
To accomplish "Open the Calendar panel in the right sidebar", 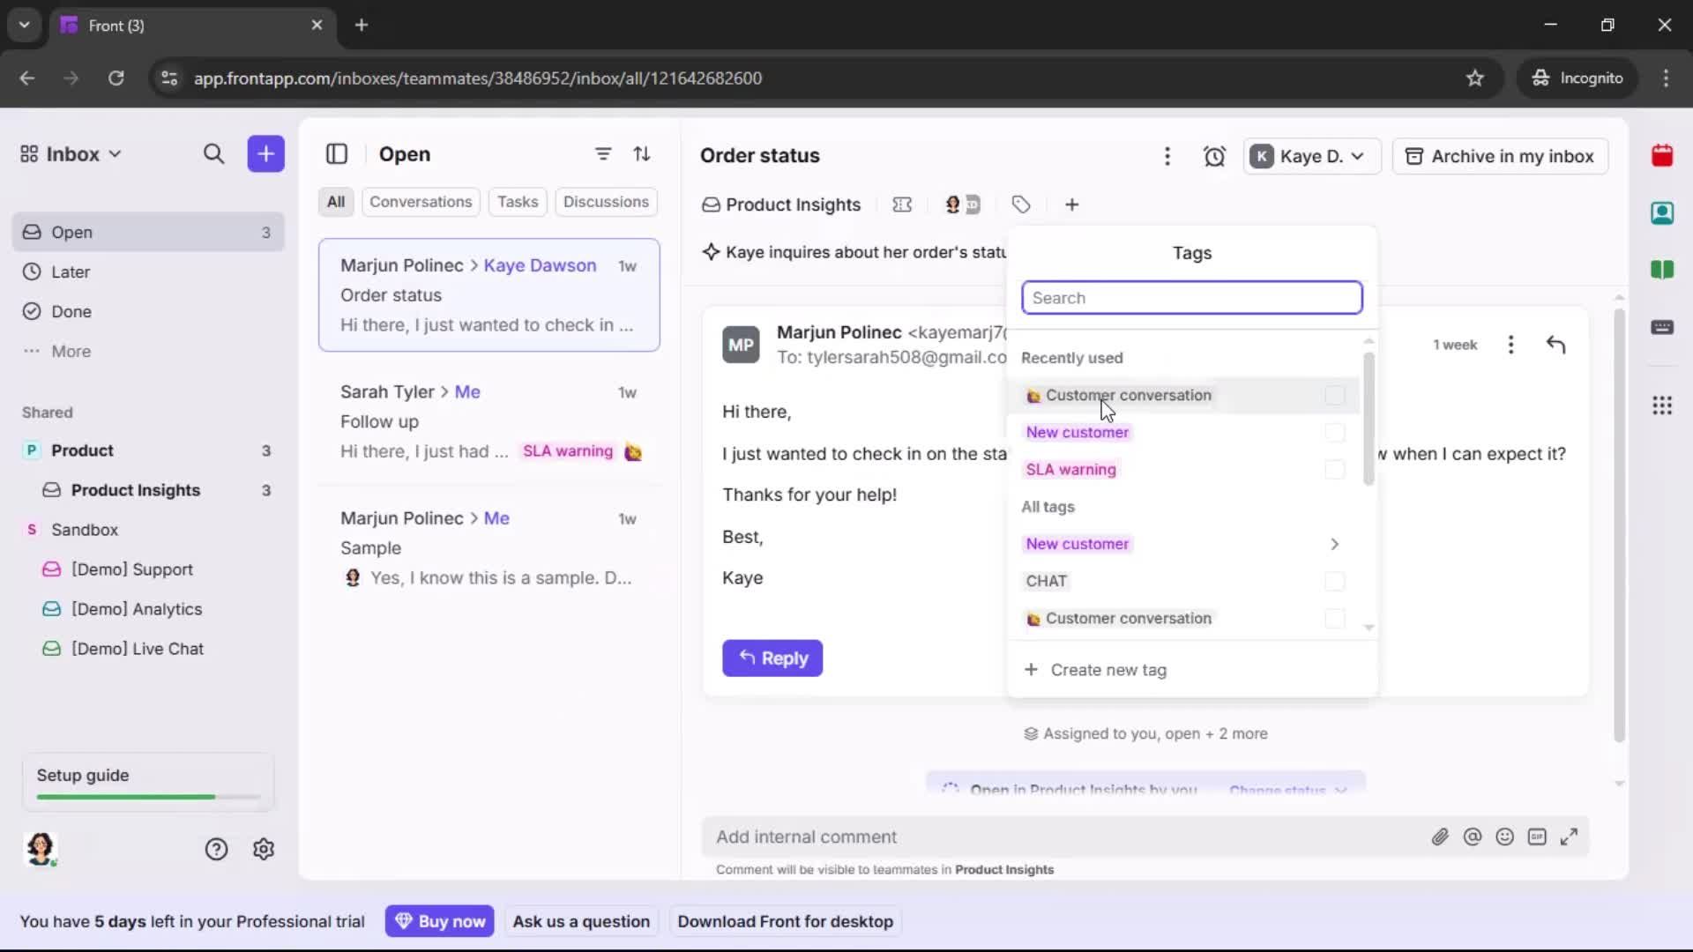I will [1663, 156].
